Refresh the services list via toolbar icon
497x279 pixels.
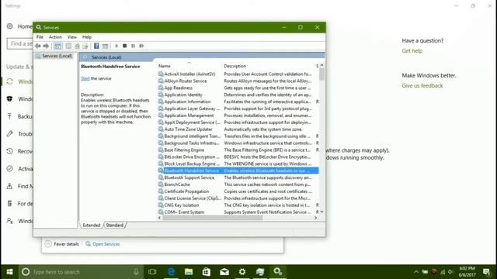(77, 46)
